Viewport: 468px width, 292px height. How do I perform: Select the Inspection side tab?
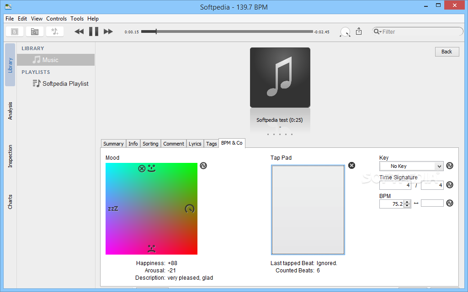point(10,156)
